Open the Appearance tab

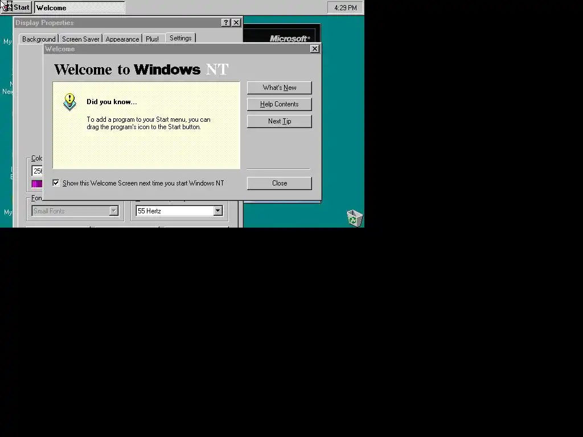122,39
